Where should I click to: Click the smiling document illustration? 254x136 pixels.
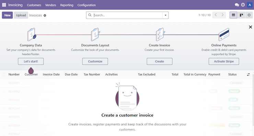(127, 96)
